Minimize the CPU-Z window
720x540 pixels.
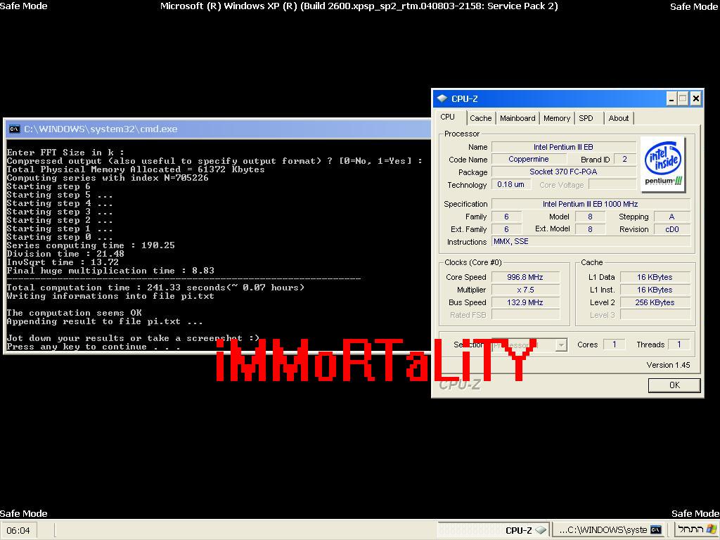(x=671, y=98)
